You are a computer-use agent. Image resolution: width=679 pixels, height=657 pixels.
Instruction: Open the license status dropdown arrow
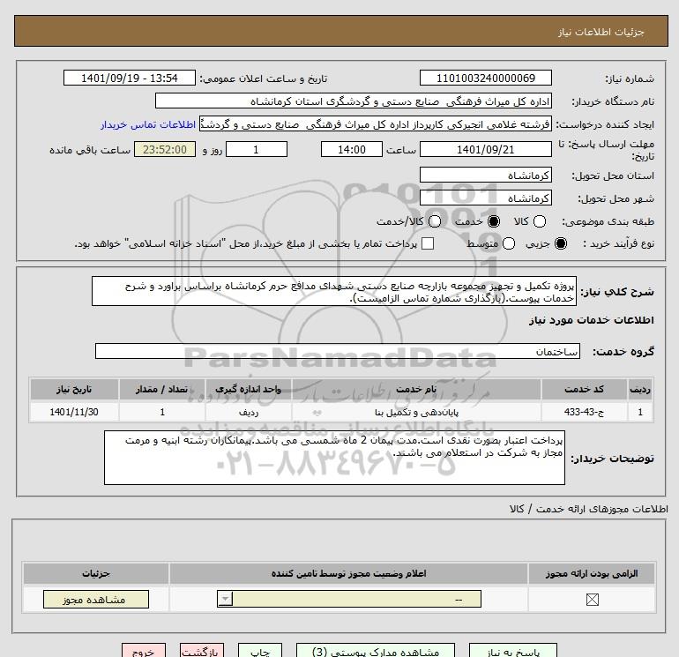click(x=225, y=600)
